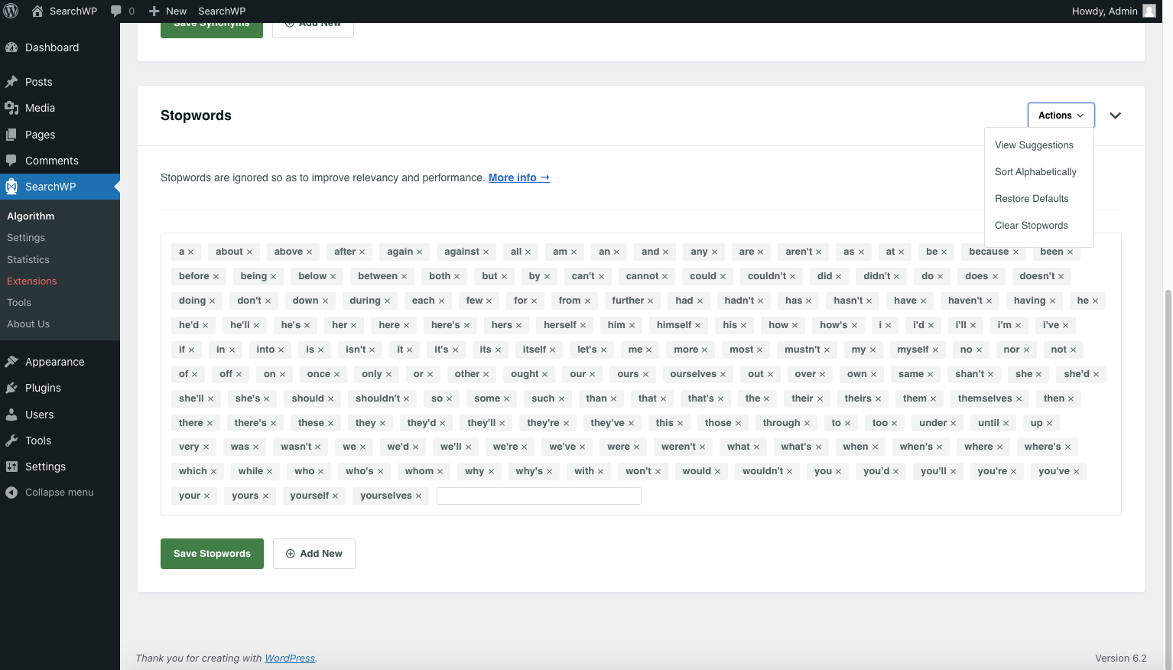The width and height of the screenshot is (1173, 670).
Task: Remove the "won't" stopword
Action: (657, 470)
